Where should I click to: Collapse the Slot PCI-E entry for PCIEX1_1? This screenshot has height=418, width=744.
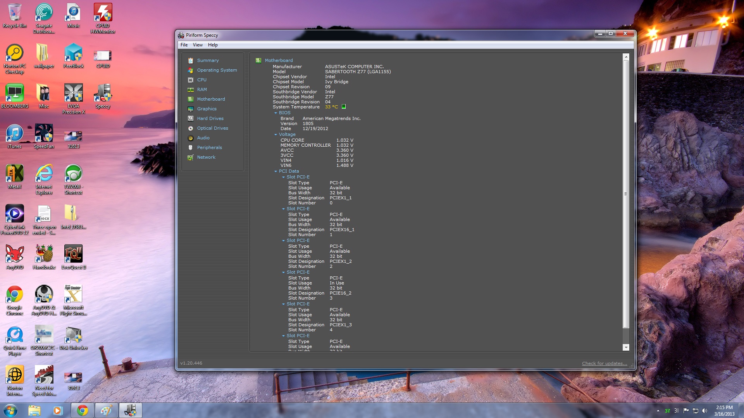[x=284, y=177]
